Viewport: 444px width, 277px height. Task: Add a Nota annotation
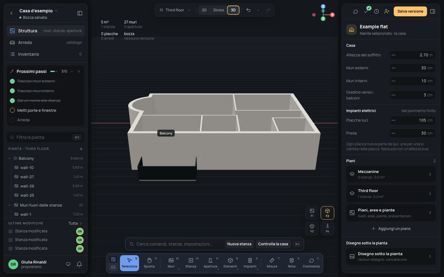[292, 263]
